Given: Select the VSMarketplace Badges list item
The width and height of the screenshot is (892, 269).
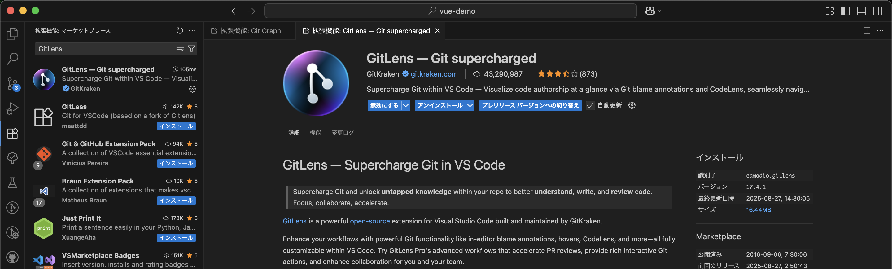Looking at the screenshot, I should (114, 260).
